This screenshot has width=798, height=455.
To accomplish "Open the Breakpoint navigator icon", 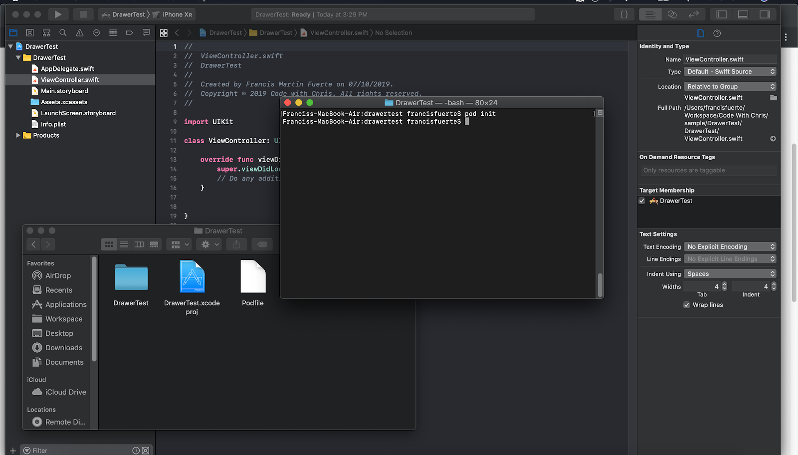I will tap(129, 33).
